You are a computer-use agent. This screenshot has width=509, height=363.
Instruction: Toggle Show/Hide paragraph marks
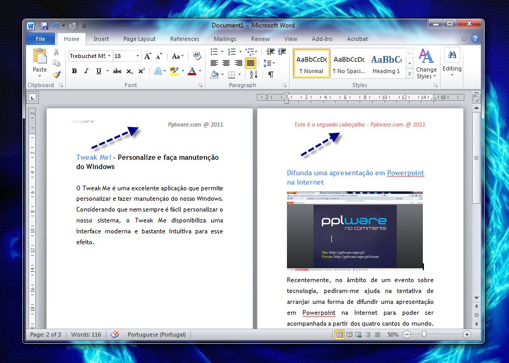coord(271,75)
